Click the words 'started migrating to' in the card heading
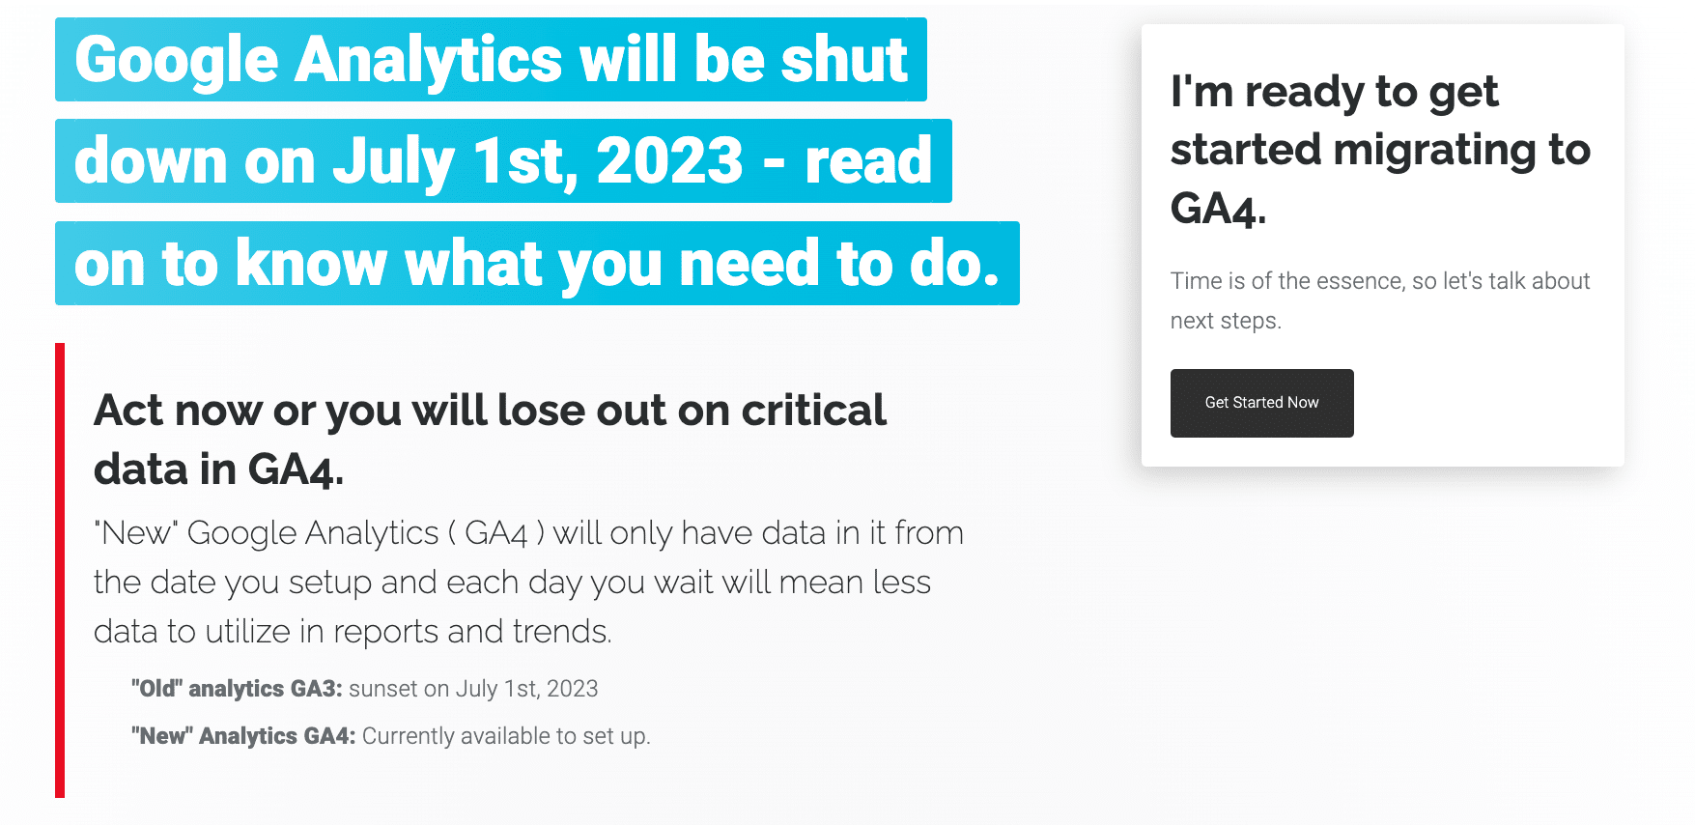The image size is (1695, 825). (x=1380, y=150)
